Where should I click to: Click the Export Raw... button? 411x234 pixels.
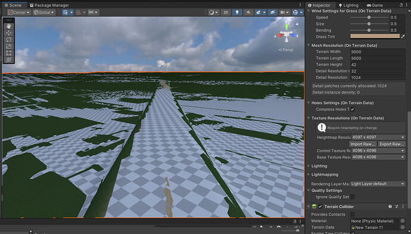pos(391,144)
